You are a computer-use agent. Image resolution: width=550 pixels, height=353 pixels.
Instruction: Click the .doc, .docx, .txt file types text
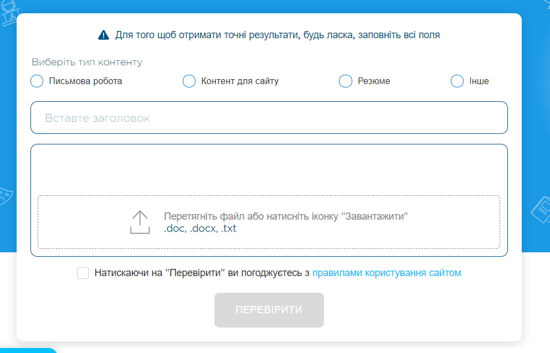(200, 227)
